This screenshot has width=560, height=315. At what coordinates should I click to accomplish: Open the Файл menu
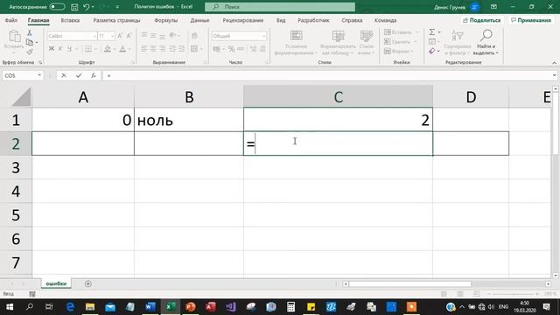11,20
